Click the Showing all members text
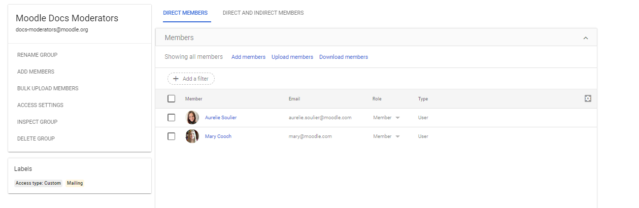 tap(193, 57)
